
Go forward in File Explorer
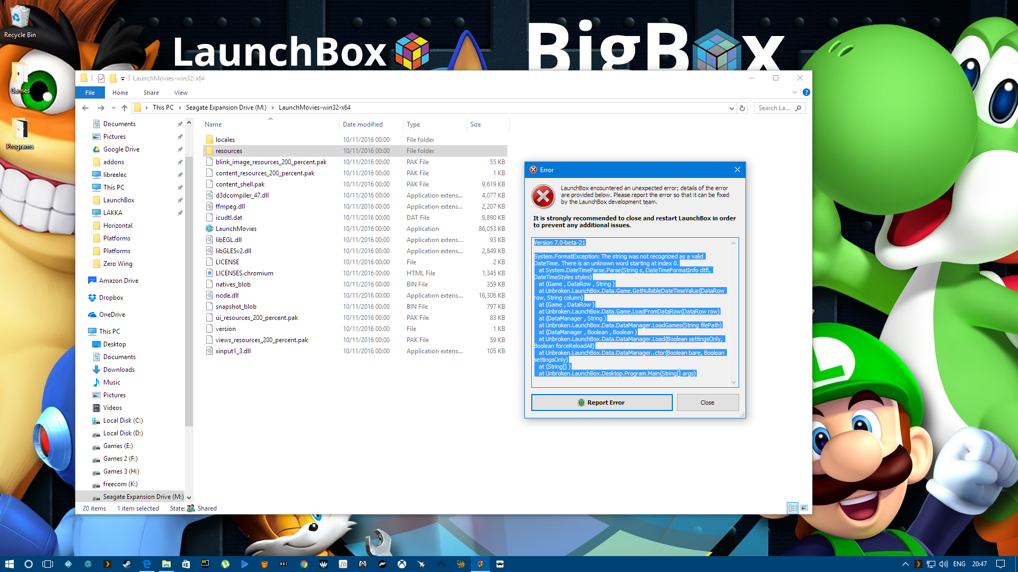click(x=101, y=108)
